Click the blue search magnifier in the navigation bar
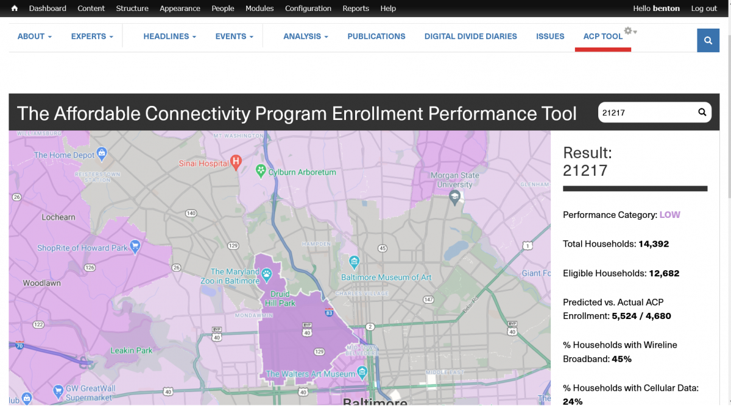 click(708, 40)
